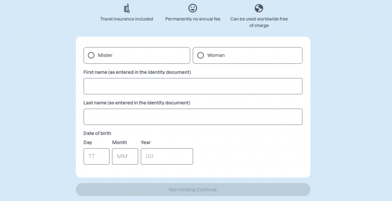
Task: Click the 'Date of birth' label
Action: (97, 133)
